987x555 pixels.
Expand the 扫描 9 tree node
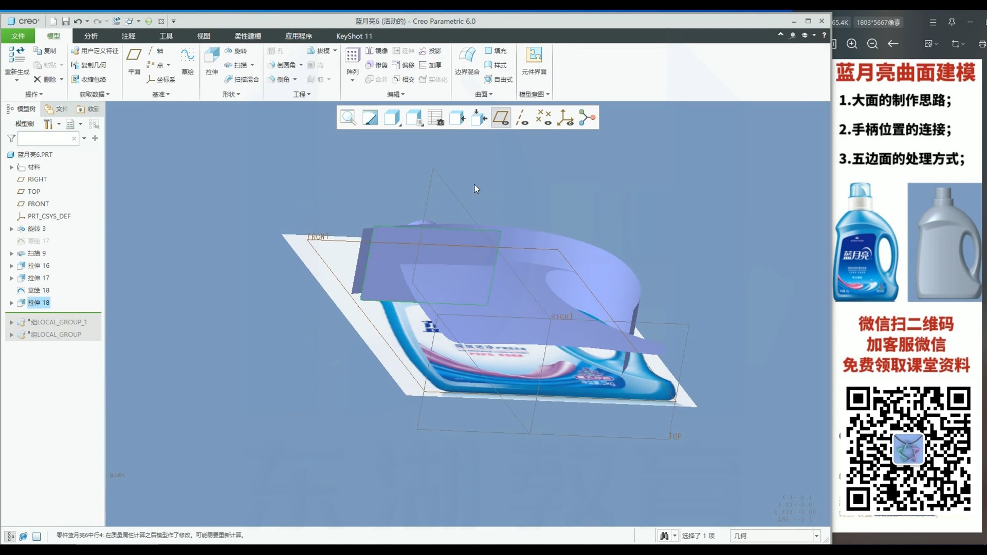(11, 253)
